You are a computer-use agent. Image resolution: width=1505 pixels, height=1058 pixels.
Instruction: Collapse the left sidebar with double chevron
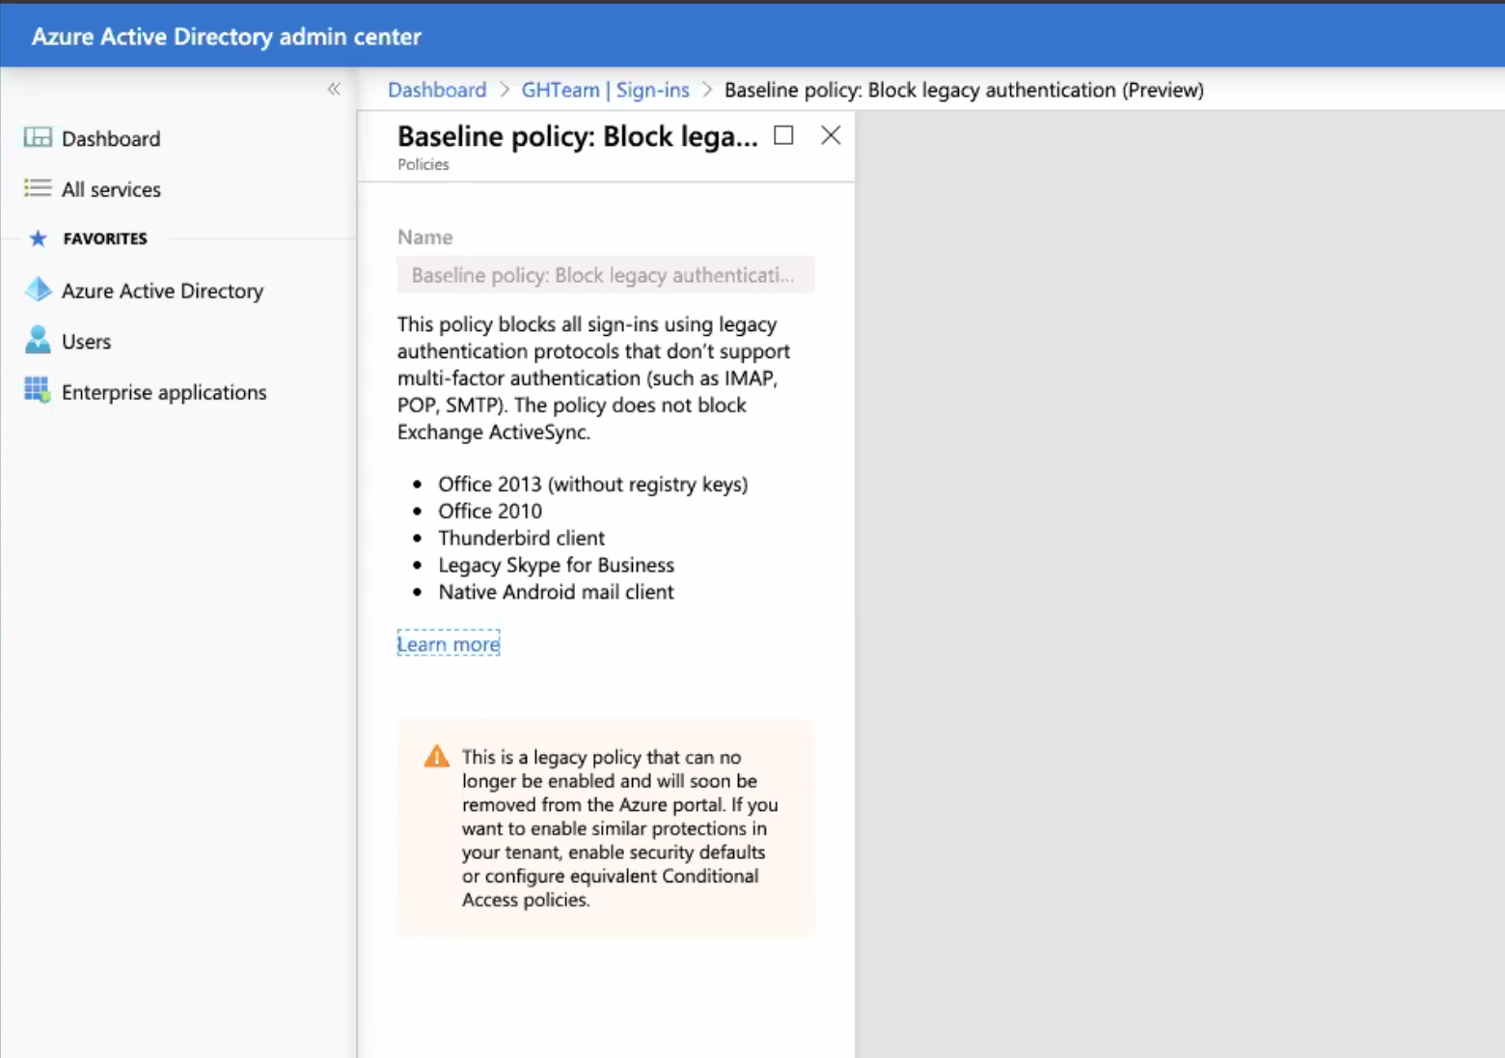tap(334, 90)
